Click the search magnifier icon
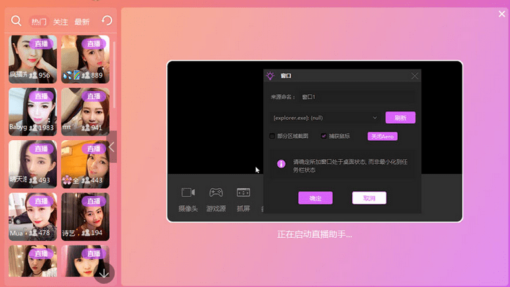510x287 pixels. click(x=16, y=21)
